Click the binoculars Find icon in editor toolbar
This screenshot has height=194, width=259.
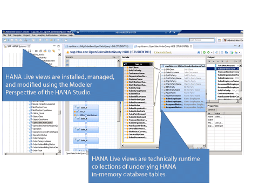click(x=199, y=52)
